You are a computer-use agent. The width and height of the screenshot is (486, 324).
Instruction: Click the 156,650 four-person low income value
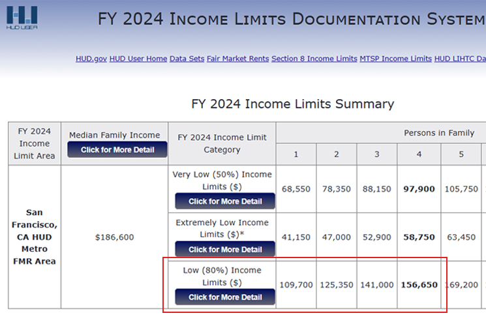point(419,285)
